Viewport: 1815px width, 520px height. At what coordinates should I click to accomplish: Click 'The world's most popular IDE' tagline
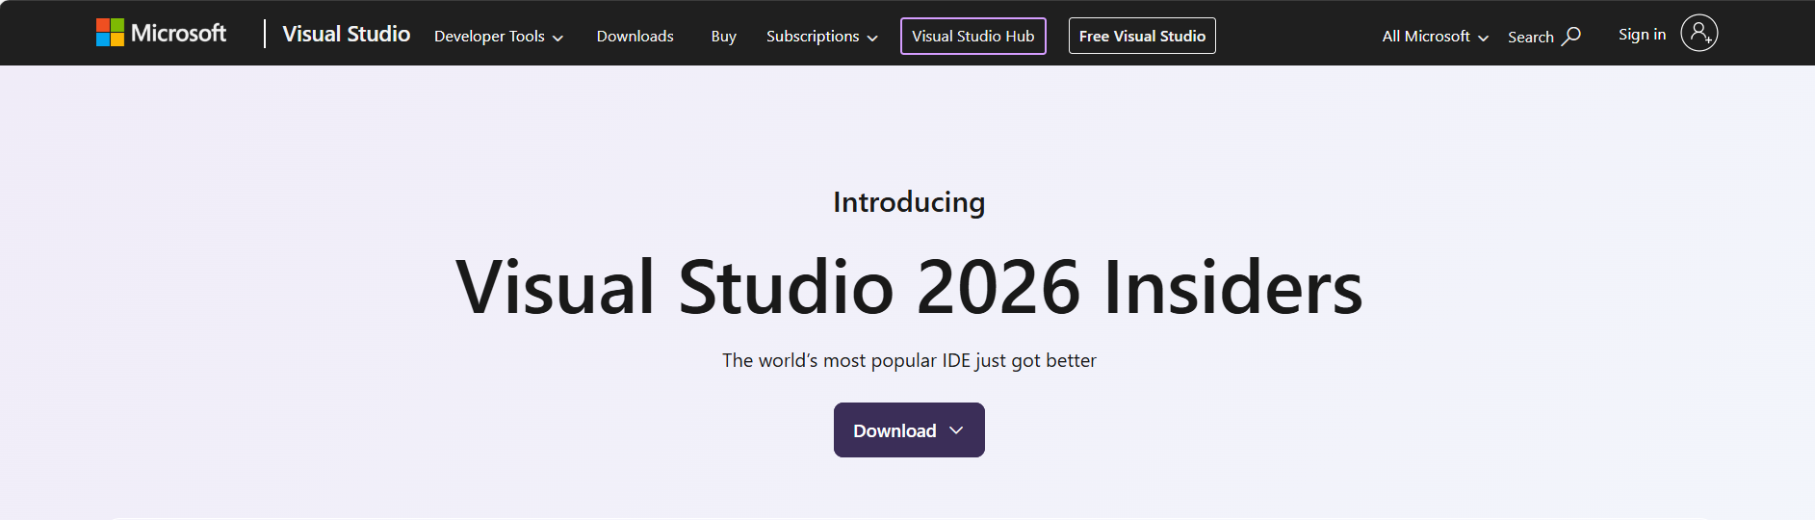pyautogui.click(x=909, y=360)
